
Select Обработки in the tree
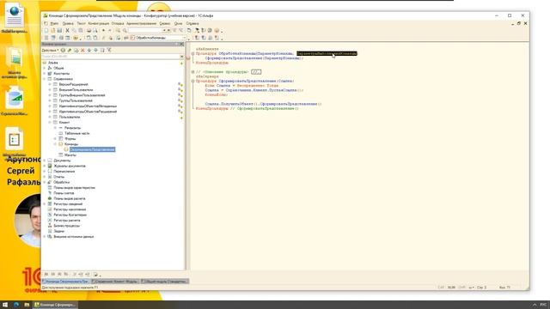[x=61, y=182]
